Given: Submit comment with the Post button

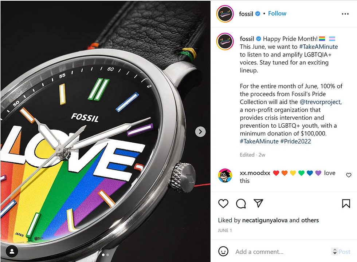Looking at the screenshot, I should point(344,252).
